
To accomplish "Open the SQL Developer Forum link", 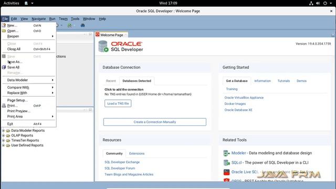I will coord(120,168).
